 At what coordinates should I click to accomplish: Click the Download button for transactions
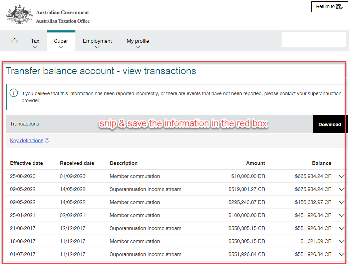point(330,124)
